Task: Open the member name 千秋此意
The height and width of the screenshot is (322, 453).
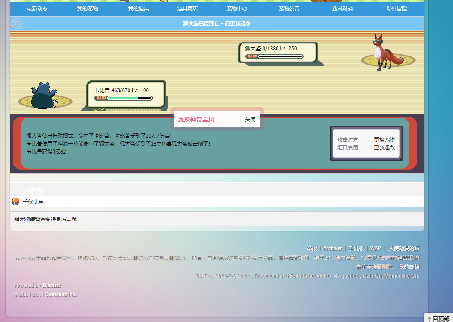Action: click(x=33, y=202)
